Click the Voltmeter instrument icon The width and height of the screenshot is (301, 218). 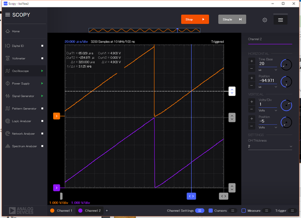(x=8, y=58)
